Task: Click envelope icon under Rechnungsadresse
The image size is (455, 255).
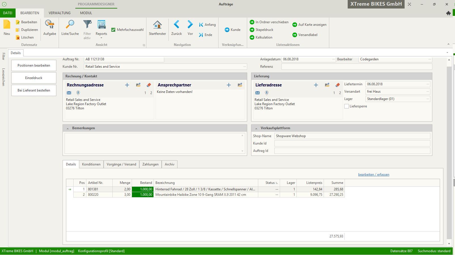Action: click(x=69, y=93)
